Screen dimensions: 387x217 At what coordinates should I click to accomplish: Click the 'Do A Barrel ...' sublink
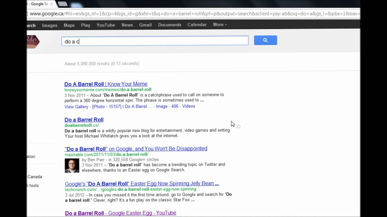[x=138, y=107]
